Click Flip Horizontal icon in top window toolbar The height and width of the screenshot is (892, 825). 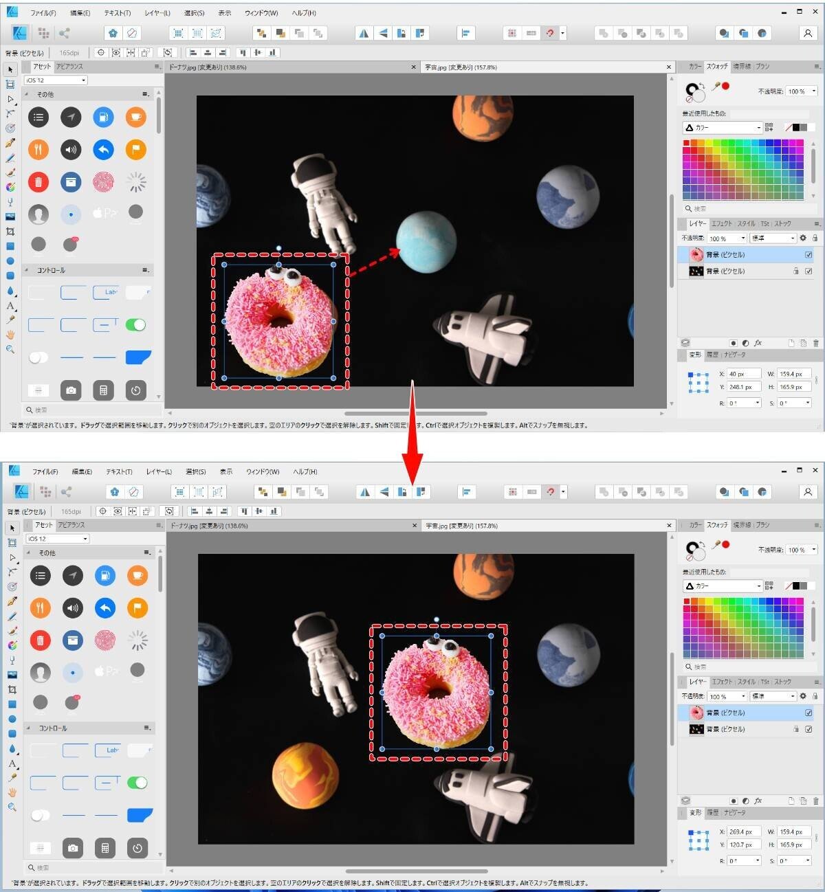pyautogui.click(x=364, y=33)
